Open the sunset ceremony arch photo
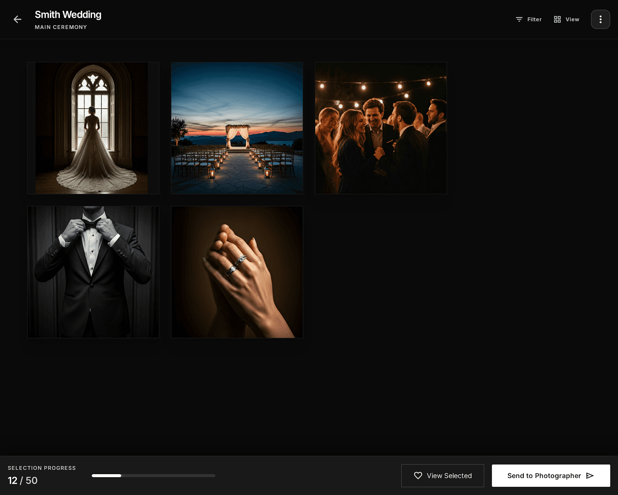This screenshot has width=618, height=495. pos(237,128)
